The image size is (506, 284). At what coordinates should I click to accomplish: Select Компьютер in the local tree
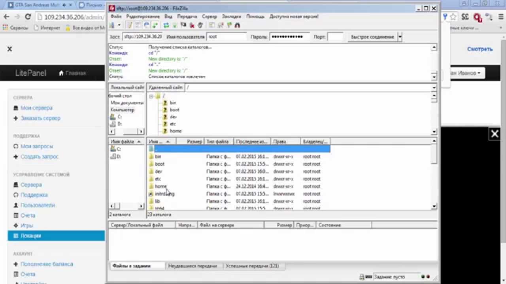point(123,110)
